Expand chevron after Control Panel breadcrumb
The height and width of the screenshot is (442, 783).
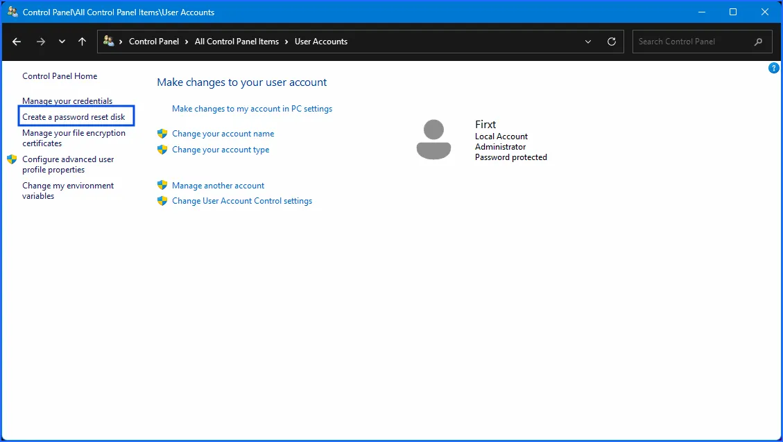click(187, 42)
